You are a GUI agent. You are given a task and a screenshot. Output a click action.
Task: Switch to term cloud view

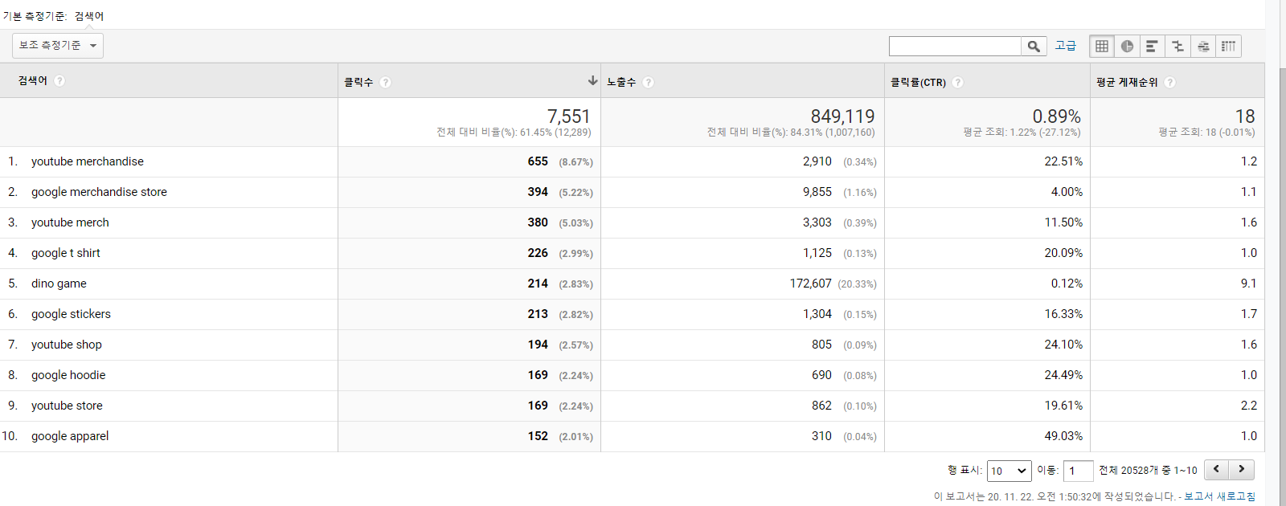click(x=1203, y=47)
